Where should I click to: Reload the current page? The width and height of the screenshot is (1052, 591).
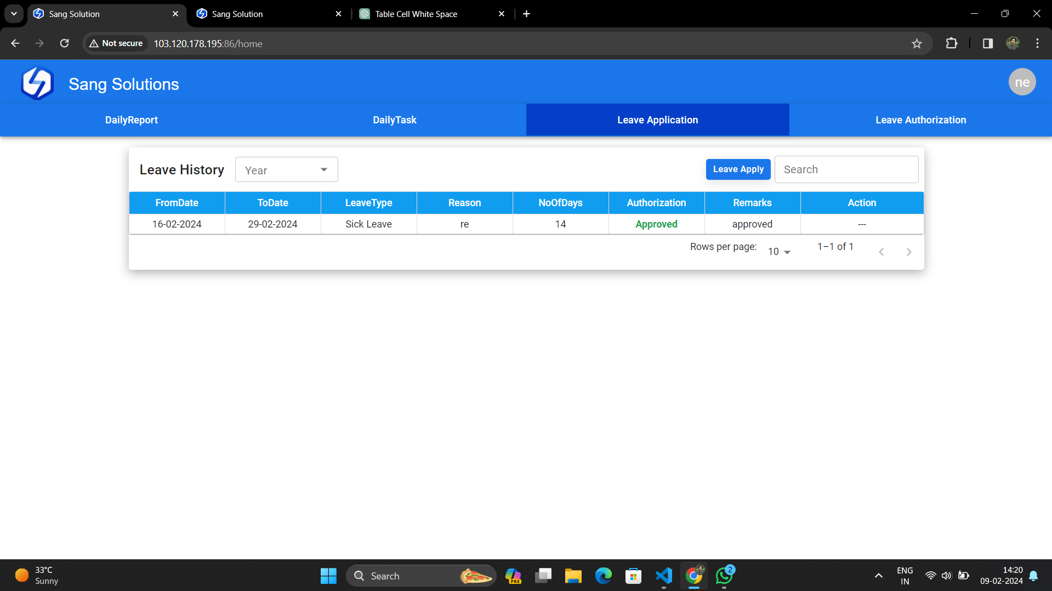[x=64, y=44]
